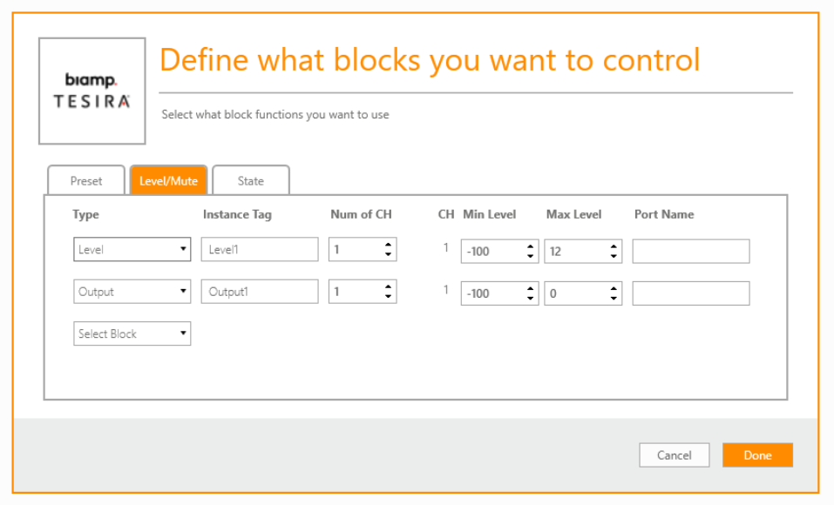This screenshot has width=834, height=505.
Task: Click the biamp TESIRA logo
Action: [91, 91]
